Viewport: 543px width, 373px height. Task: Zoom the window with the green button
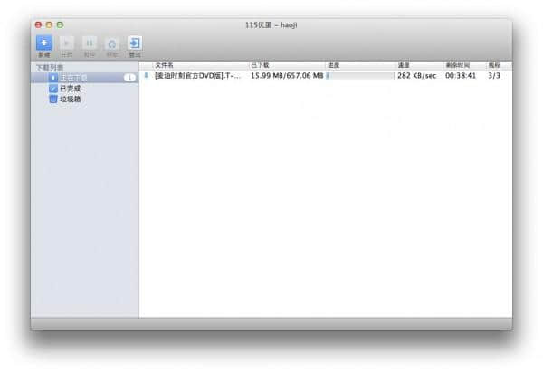[60, 25]
